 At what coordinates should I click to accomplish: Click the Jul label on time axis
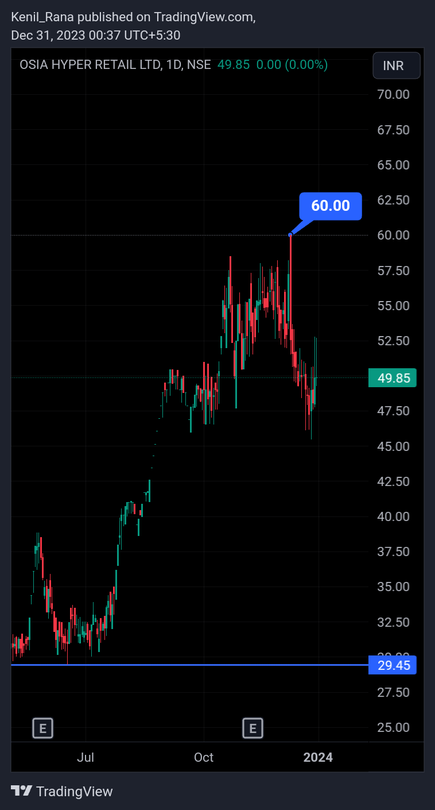coord(86,757)
